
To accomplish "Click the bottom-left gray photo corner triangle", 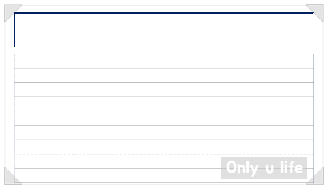I will pyautogui.click(x=11, y=178).
